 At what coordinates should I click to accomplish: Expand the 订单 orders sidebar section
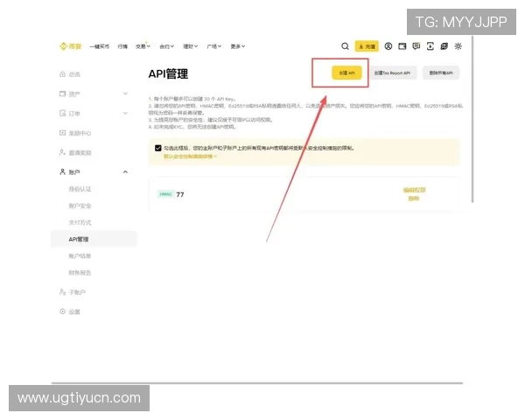click(125, 113)
